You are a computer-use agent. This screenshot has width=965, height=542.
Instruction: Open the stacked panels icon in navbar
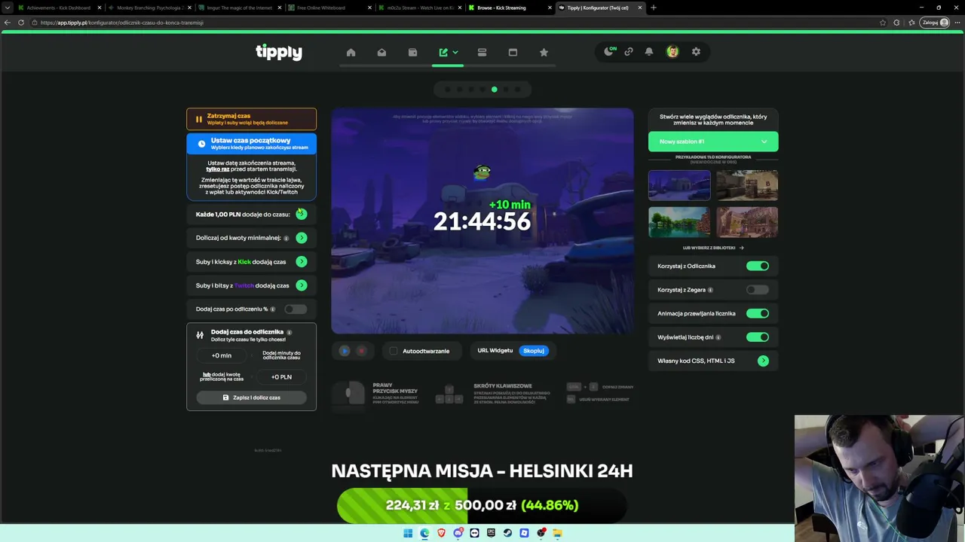pos(482,52)
